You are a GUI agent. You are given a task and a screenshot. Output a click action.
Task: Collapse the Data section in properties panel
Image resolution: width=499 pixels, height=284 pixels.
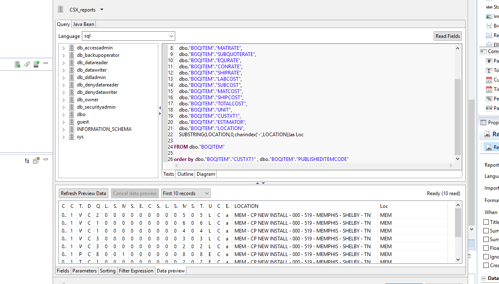tap(484, 279)
